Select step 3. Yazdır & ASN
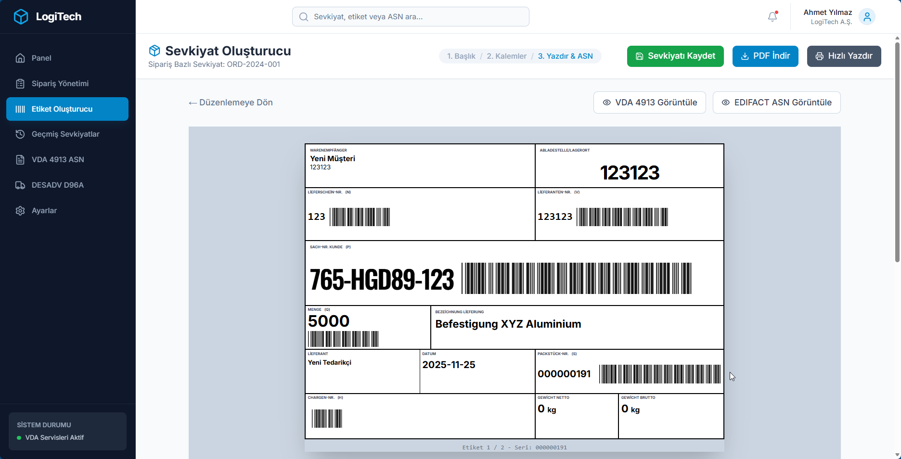Image resolution: width=901 pixels, height=459 pixels. point(565,56)
